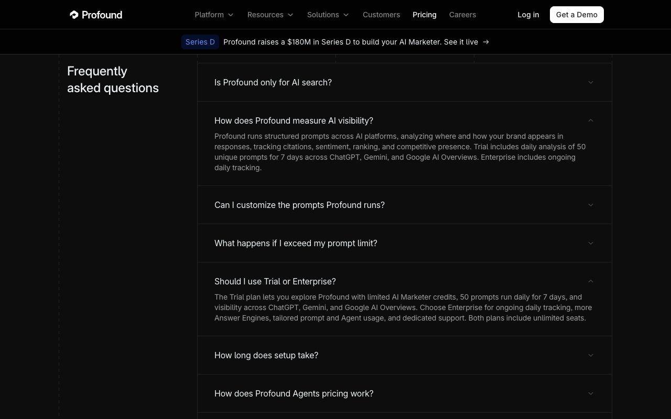Click 'Should I use Trial or Enterprise?' question text

[275, 281]
